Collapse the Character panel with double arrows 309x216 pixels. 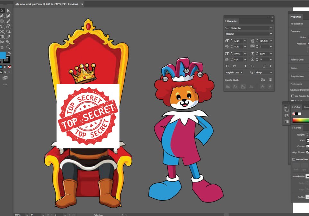269,17
